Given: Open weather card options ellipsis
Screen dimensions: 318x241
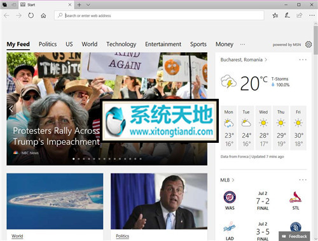Looking at the screenshot, I should (x=303, y=60).
